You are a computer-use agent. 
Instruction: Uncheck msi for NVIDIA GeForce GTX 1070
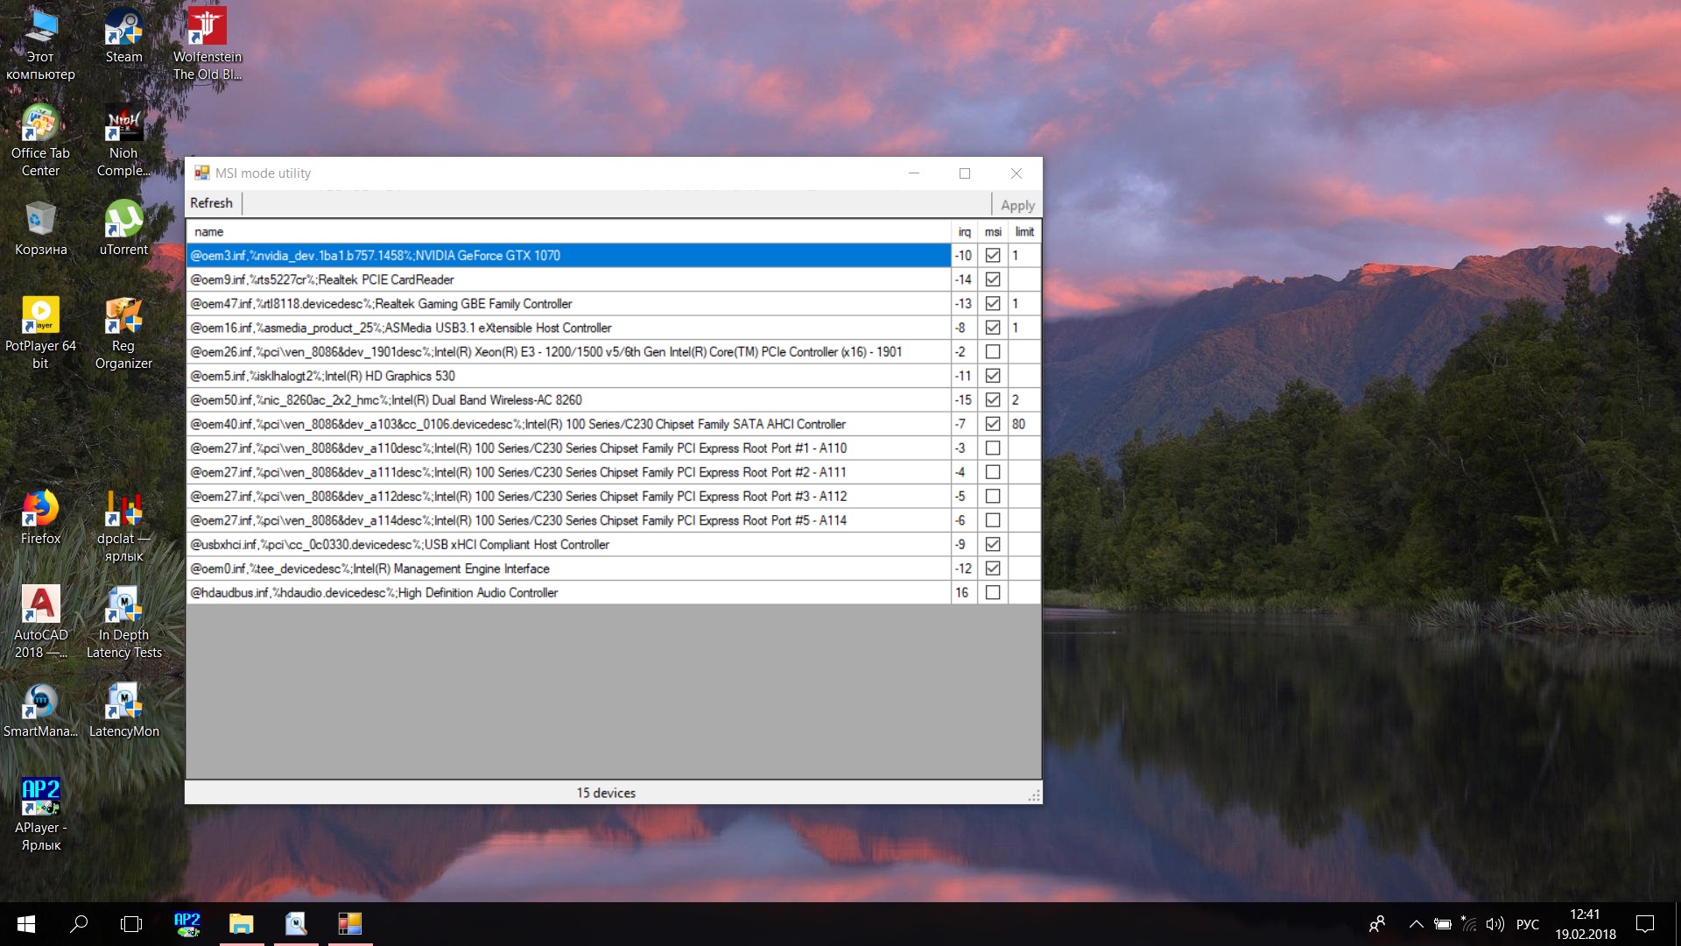[993, 256]
